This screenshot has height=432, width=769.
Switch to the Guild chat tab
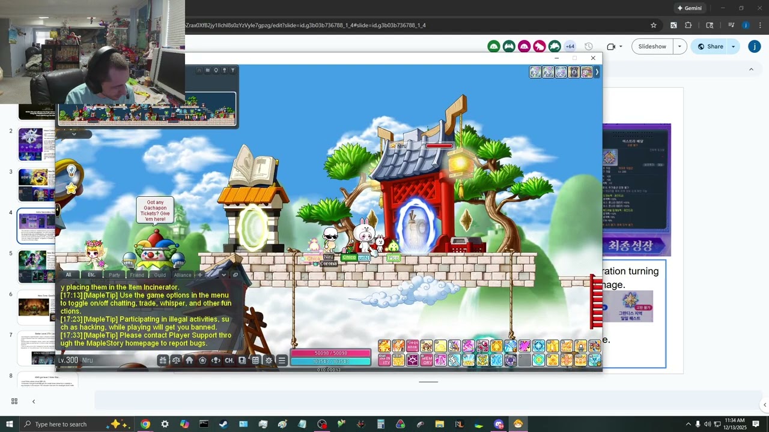pyautogui.click(x=160, y=275)
